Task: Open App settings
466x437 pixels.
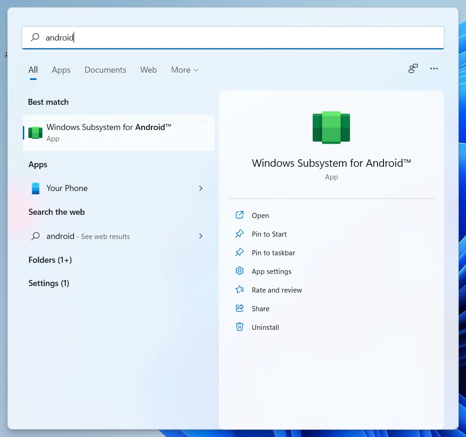Action: (271, 272)
